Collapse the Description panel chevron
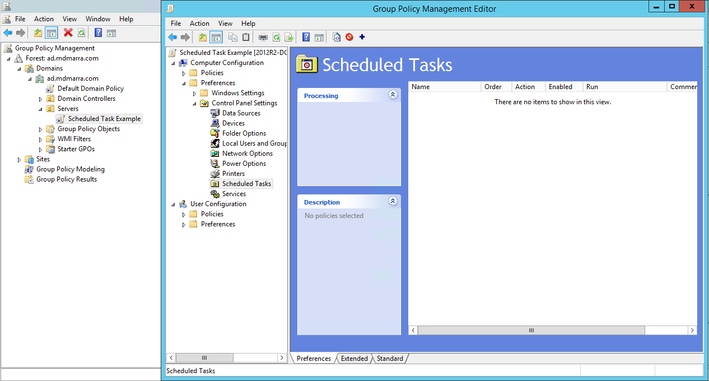Screen dimensions: 709x381 [393, 201]
